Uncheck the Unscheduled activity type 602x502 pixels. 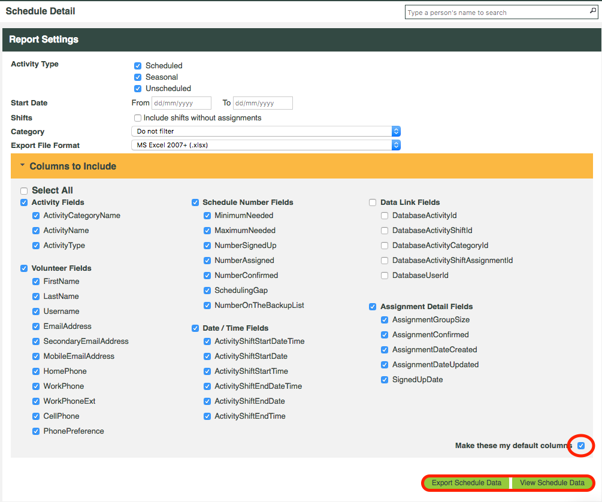click(138, 89)
